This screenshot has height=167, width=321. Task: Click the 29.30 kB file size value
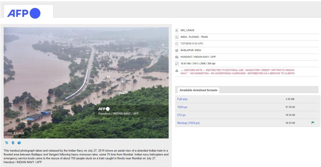click(x=290, y=115)
